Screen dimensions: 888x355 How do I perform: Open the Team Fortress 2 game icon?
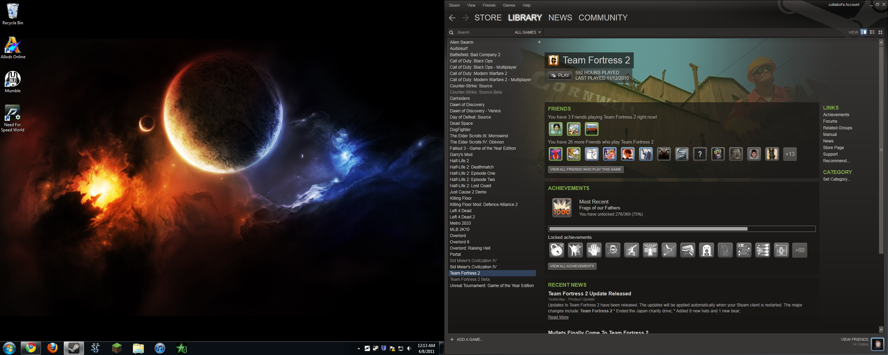554,60
